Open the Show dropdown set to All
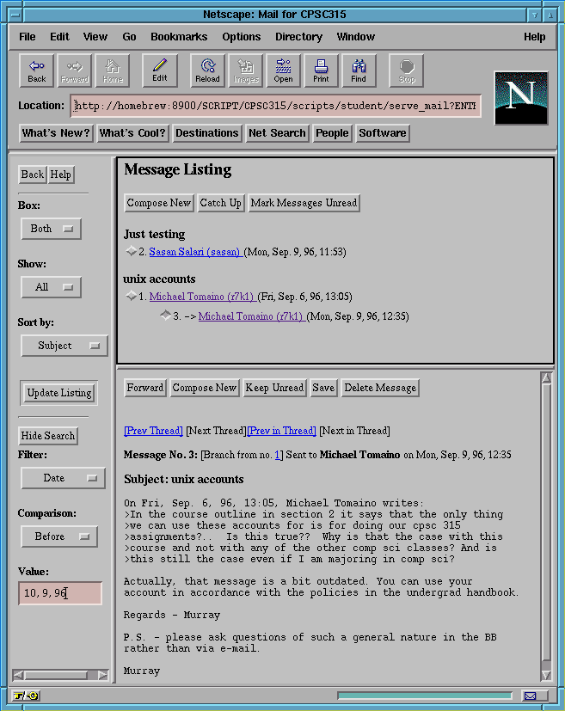This screenshot has height=711, width=565. (x=52, y=287)
